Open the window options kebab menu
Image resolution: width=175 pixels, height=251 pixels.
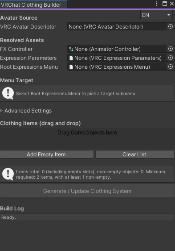tap(157, 4)
